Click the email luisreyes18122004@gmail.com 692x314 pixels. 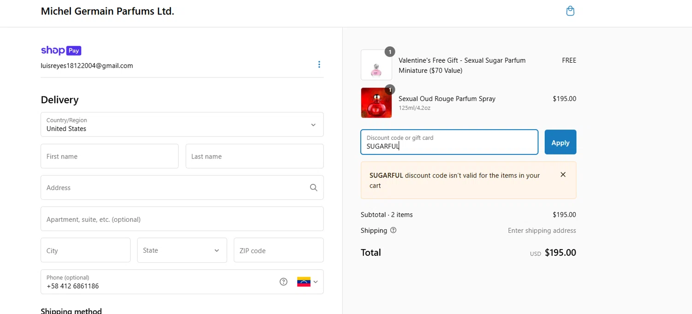[87, 66]
